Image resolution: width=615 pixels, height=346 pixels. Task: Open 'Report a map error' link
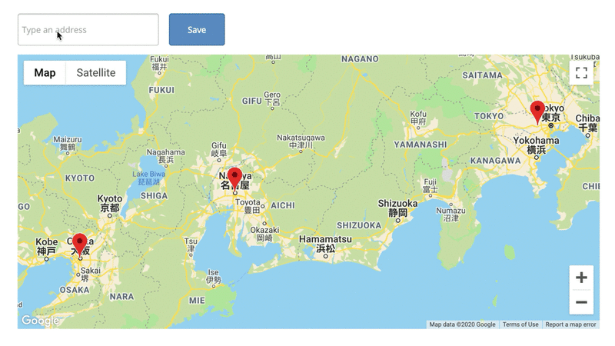(570, 324)
